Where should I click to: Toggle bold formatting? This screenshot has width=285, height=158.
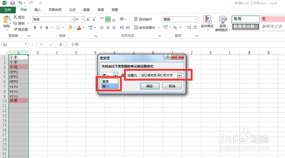(x=35, y=28)
